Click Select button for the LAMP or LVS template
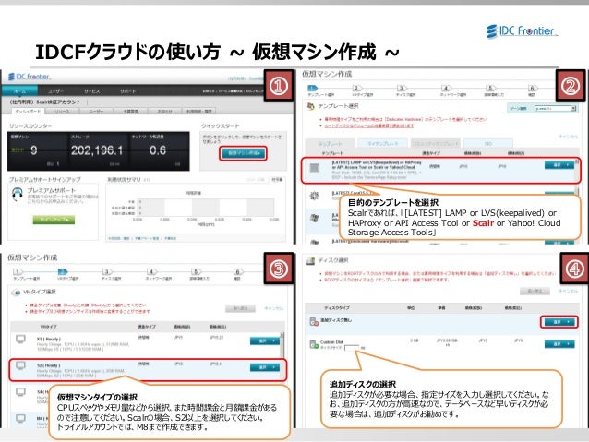 pos(559,165)
